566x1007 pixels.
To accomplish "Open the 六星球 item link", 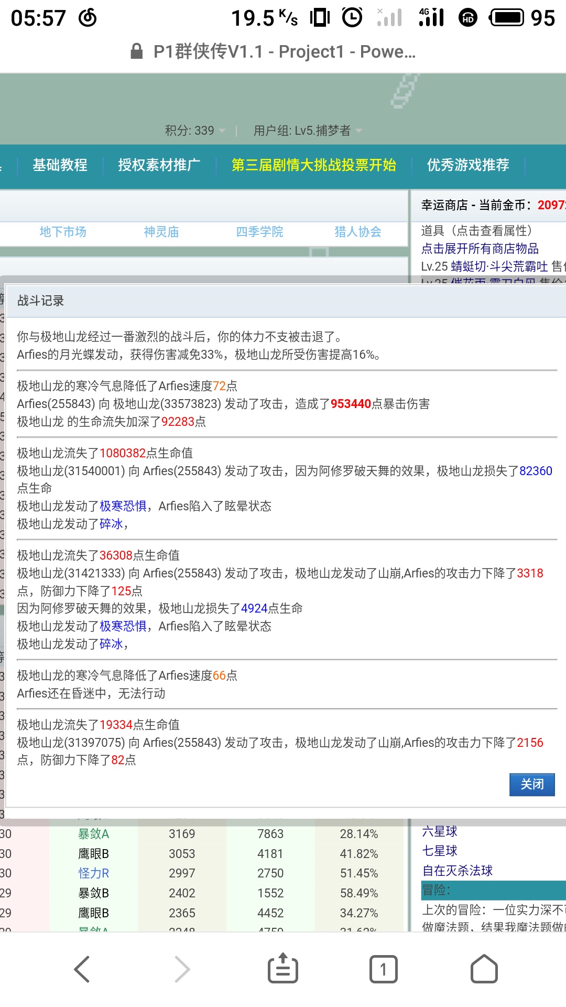I will 440,831.
